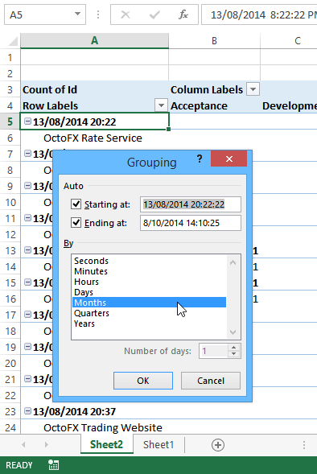
Task: Click the Starting at date field
Action: (x=191, y=204)
